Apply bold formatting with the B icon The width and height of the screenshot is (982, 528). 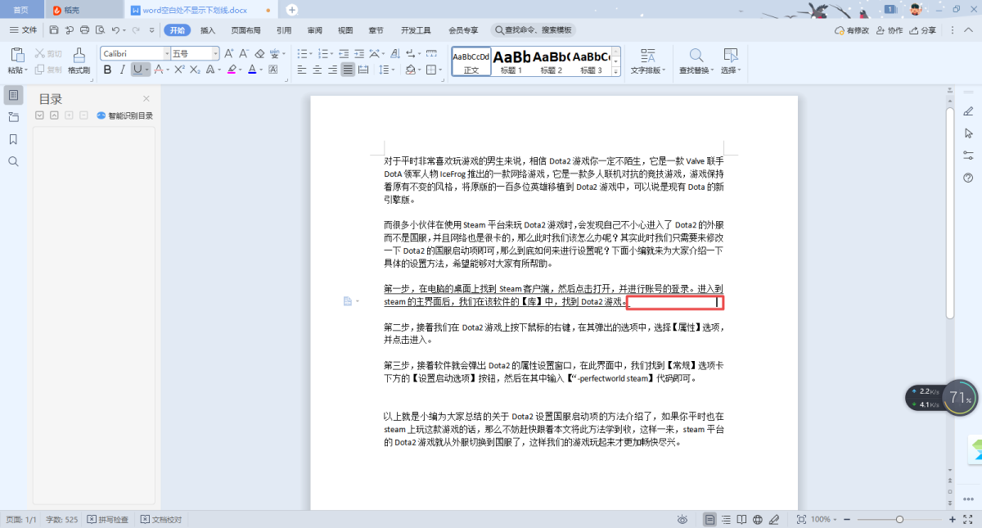(107, 70)
